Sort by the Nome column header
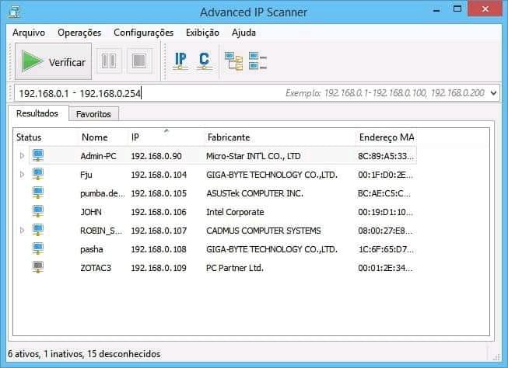 95,137
